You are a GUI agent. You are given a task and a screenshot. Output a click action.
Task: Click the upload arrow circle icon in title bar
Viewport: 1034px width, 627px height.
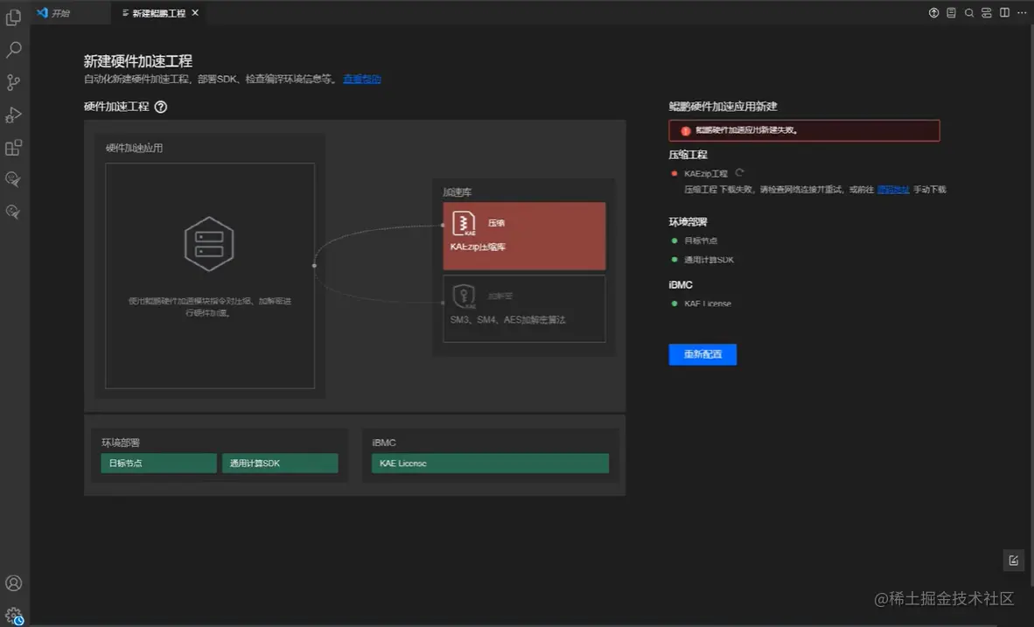click(x=933, y=12)
